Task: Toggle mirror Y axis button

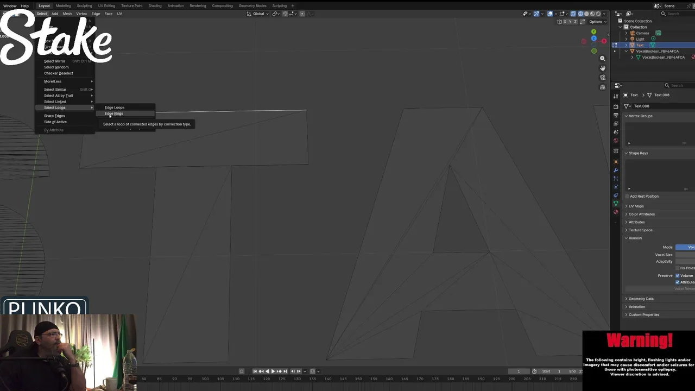Action: pos(571,22)
